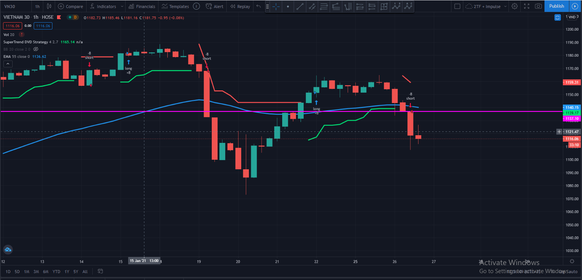Select the price range measure tool
The width and height of the screenshot is (582, 280).
[x=384, y=6]
